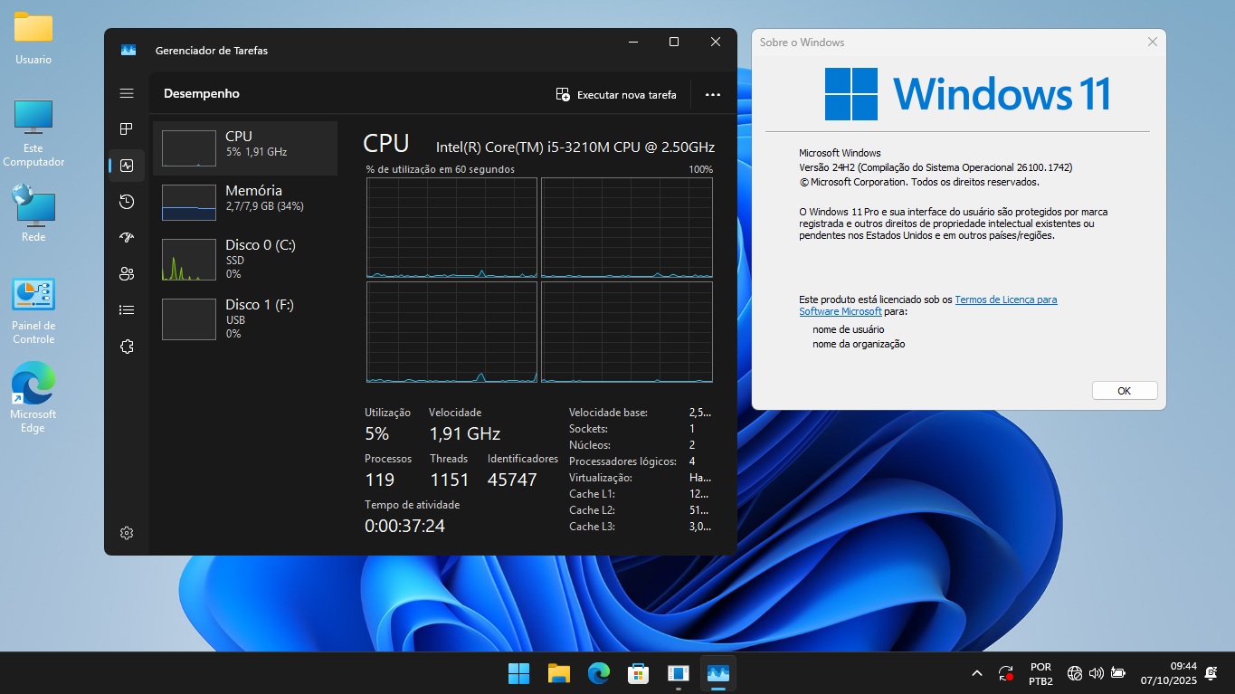1235x694 pixels.
Task: Select CPU performance item
Action: click(245, 148)
